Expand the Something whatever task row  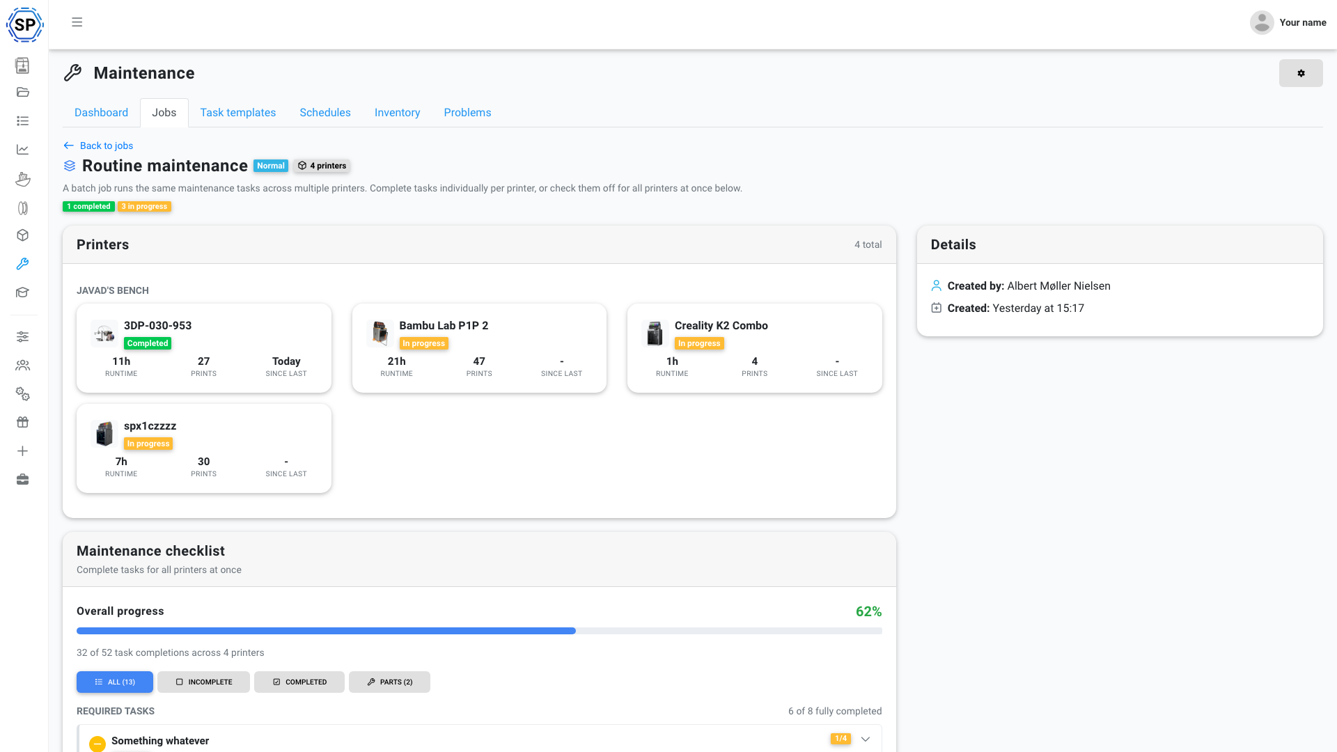tap(865, 739)
